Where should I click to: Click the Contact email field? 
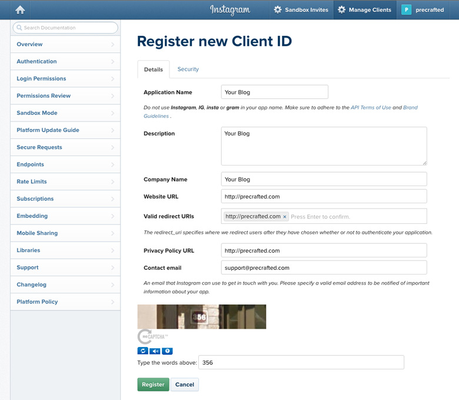[324, 267]
